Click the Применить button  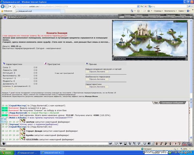(x=9, y=88)
